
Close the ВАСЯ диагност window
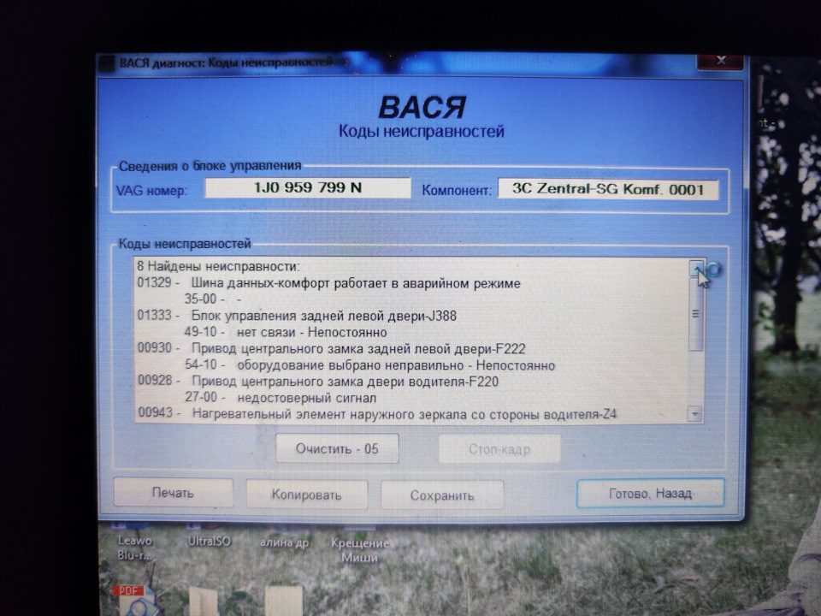point(720,61)
